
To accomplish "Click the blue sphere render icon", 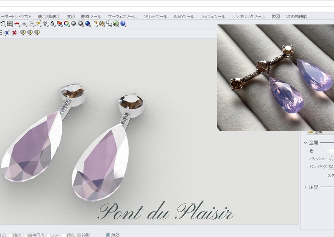I will pos(88,23).
